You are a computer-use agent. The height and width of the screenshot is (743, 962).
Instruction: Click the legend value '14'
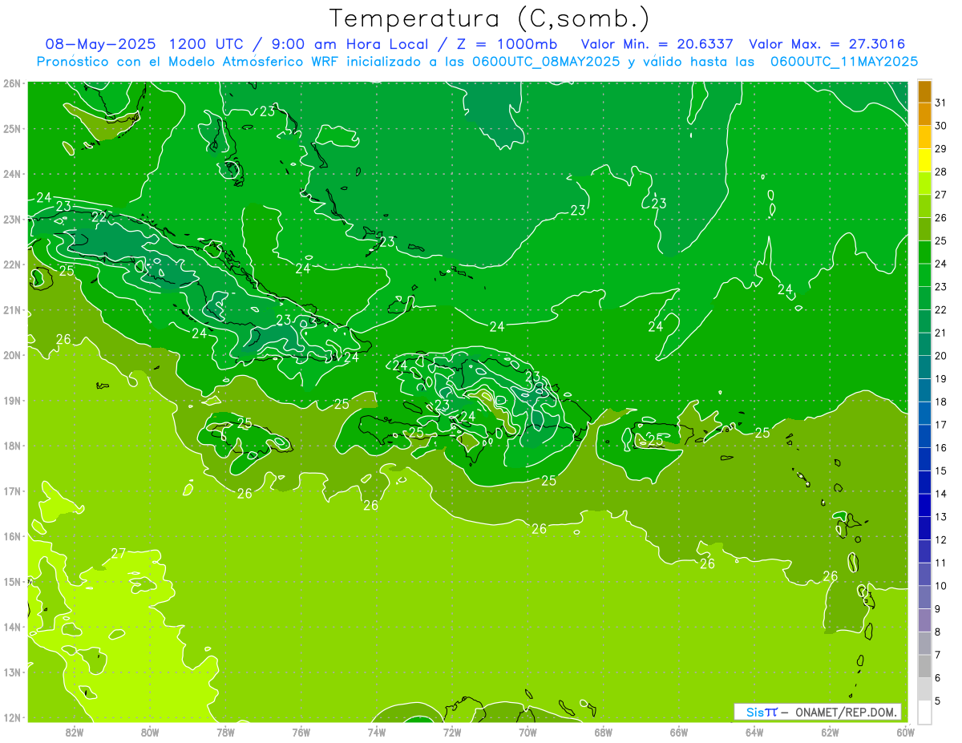pyautogui.click(x=940, y=494)
